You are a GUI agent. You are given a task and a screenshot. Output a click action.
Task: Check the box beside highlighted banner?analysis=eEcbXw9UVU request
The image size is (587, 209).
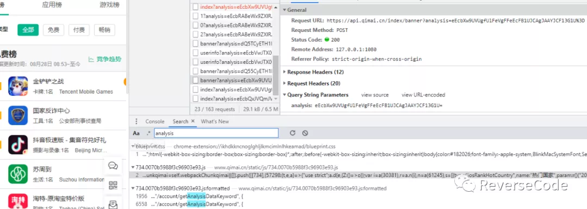tap(196, 80)
